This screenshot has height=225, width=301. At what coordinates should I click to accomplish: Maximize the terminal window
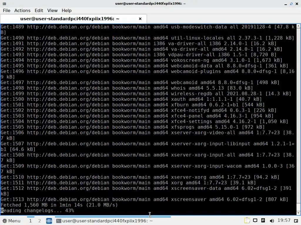291,4
